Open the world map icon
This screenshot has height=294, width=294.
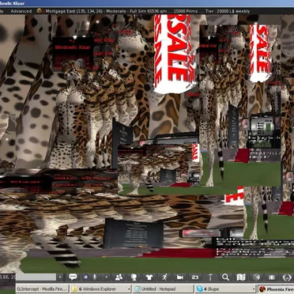click(x=241, y=277)
